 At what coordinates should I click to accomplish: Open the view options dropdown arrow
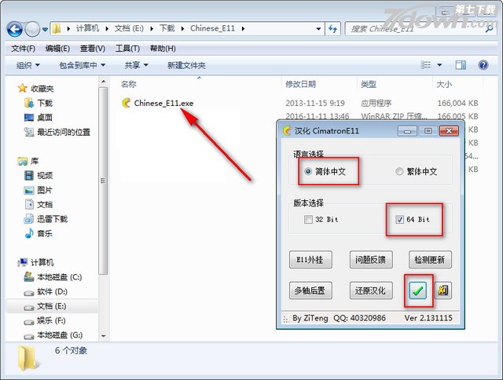(x=439, y=65)
